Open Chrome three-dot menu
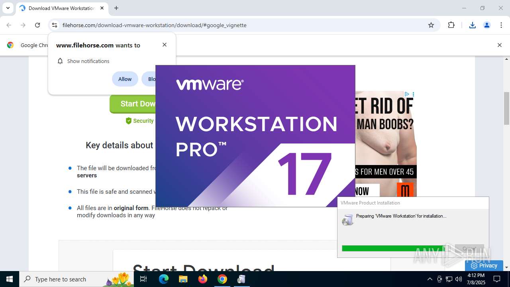510x287 pixels. pyautogui.click(x=501, y=25)
